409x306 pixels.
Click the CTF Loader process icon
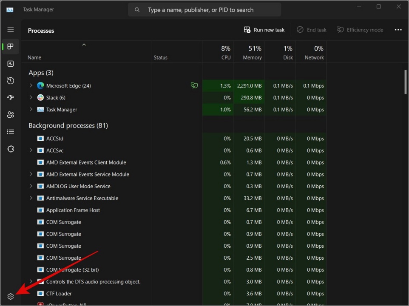[40, 294]
